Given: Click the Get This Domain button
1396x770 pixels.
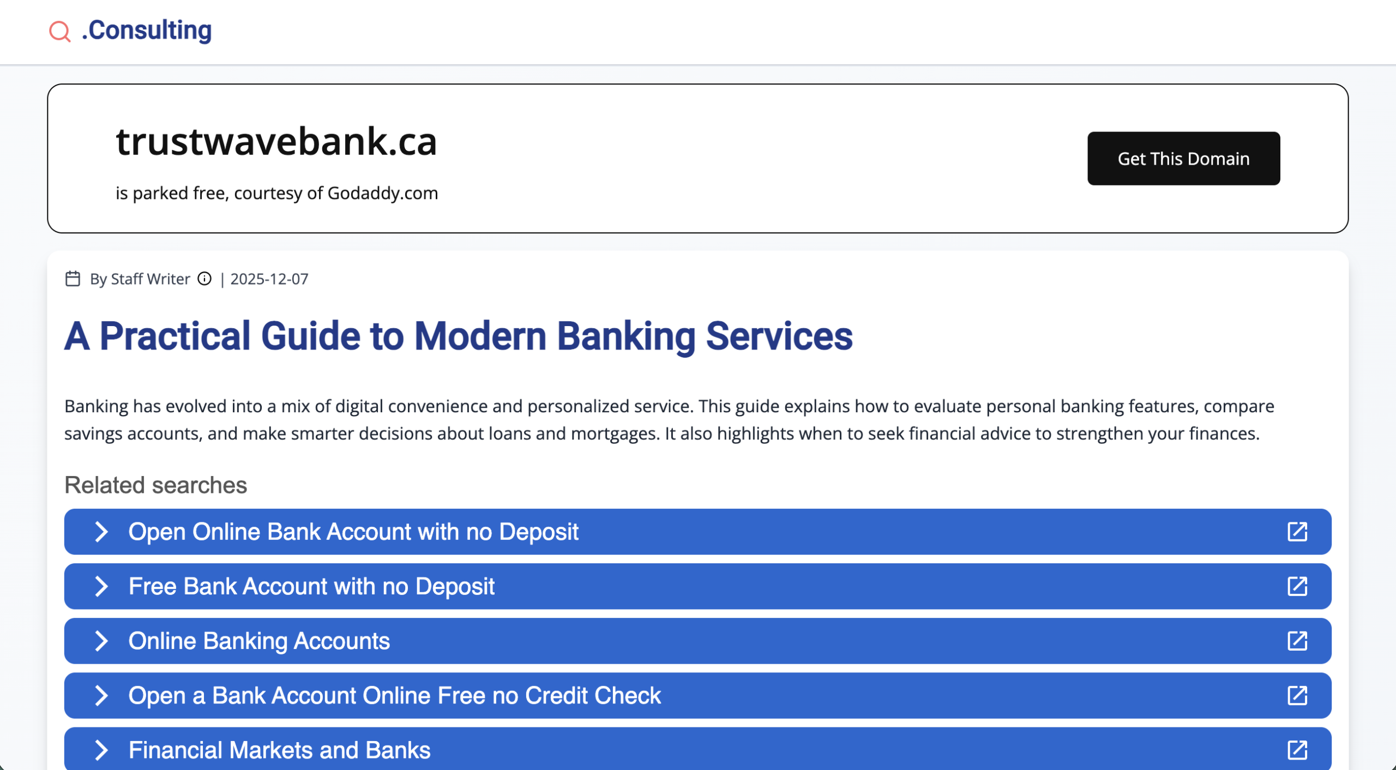Looking at the screenshot, I should coord(1183,158).
